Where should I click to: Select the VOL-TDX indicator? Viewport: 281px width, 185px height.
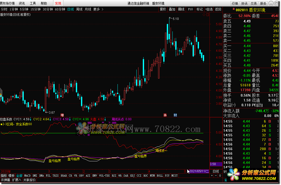click(x=104, y=176)
